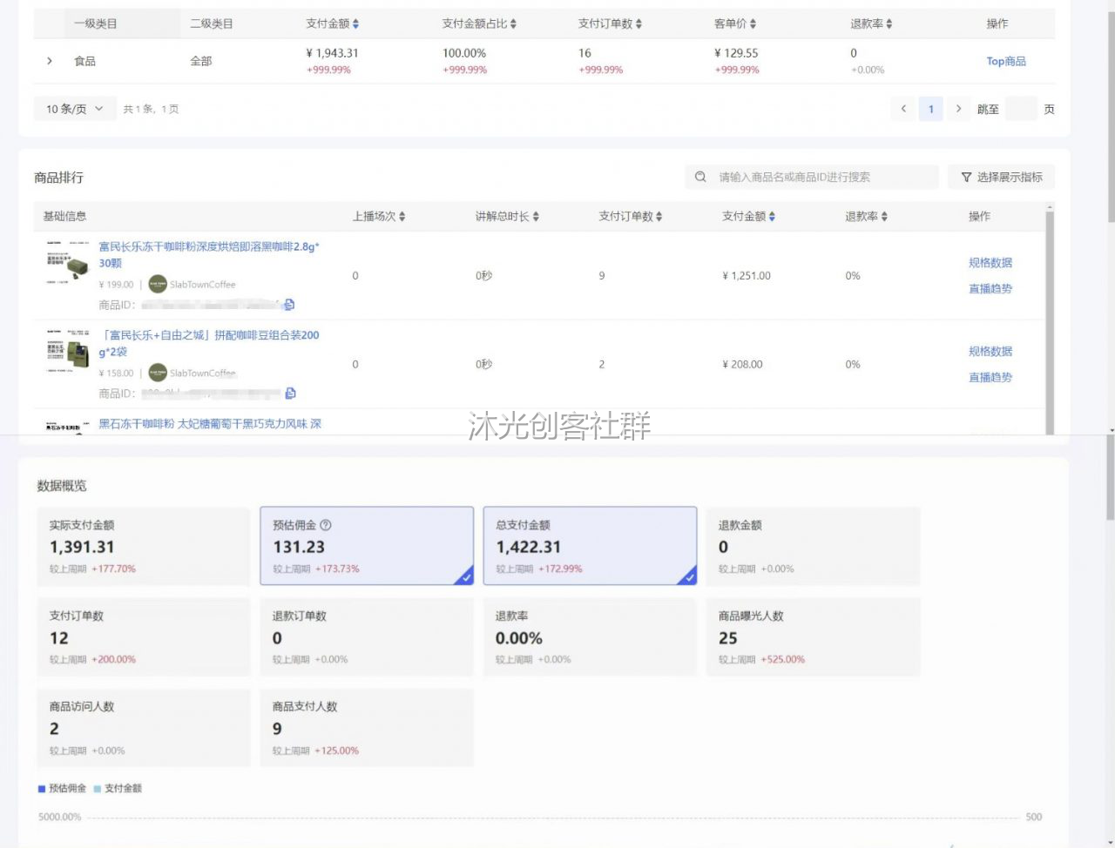Click the search magnifier icon
Viewport: 1115px width, 848px height.
click(x=700, y=177)
